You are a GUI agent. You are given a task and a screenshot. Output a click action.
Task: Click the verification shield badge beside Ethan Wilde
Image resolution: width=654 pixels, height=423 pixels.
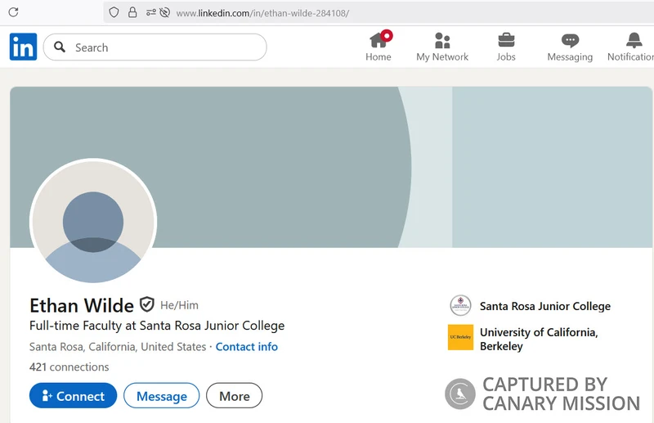pos(147,304)
